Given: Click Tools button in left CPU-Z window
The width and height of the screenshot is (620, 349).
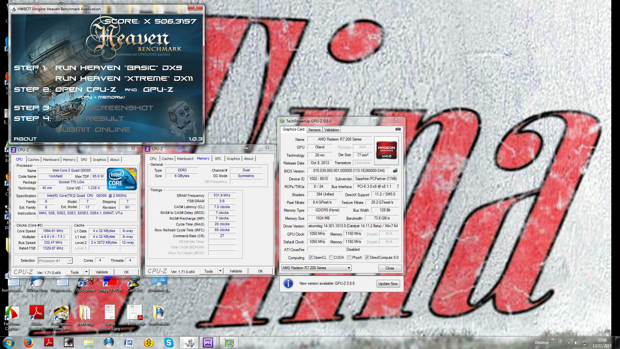Looking at the screenshot, I should click(75, 272).
